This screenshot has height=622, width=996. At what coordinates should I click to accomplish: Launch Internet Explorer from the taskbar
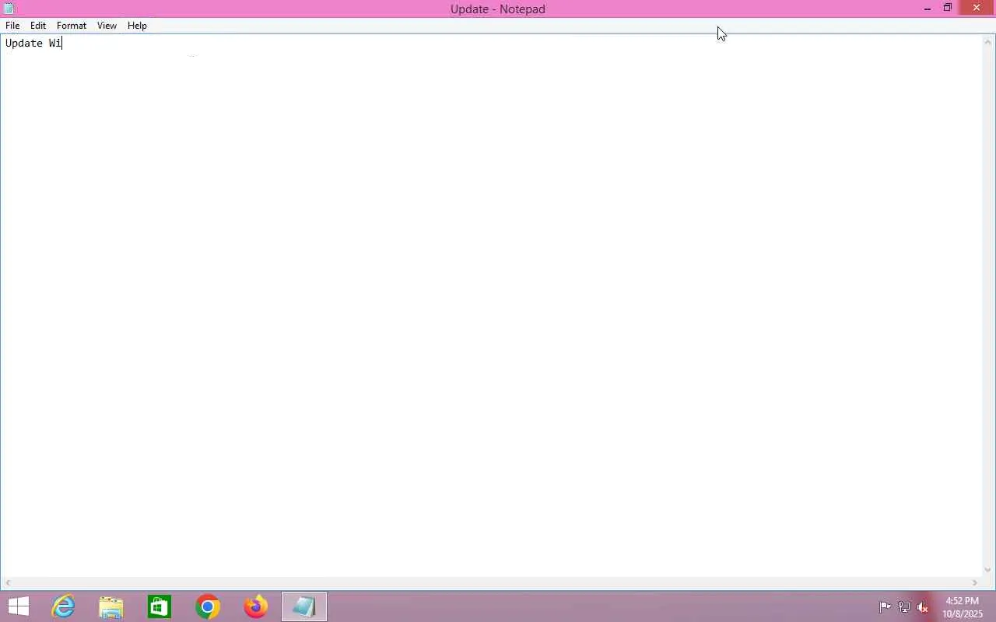click(63, 606)
